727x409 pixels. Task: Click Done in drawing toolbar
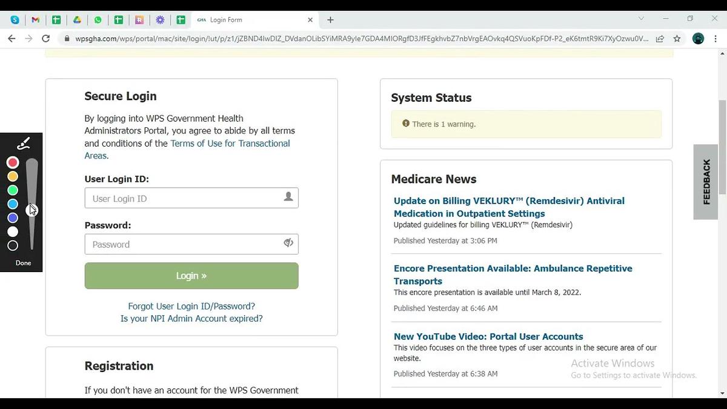click(23, 263)
